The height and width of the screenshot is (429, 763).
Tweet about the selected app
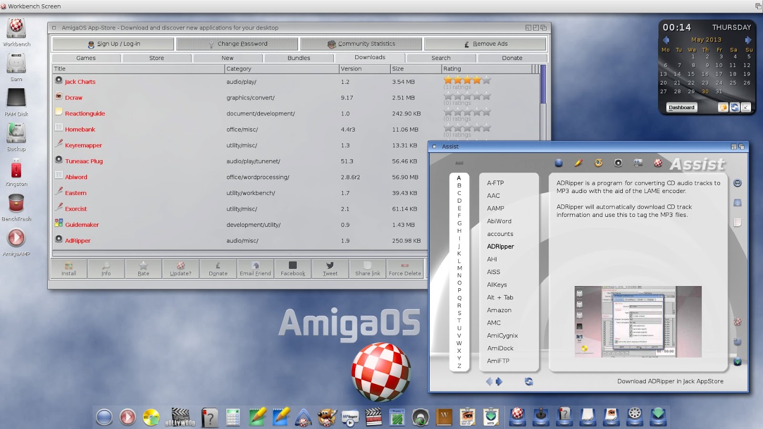pos(330,268)
